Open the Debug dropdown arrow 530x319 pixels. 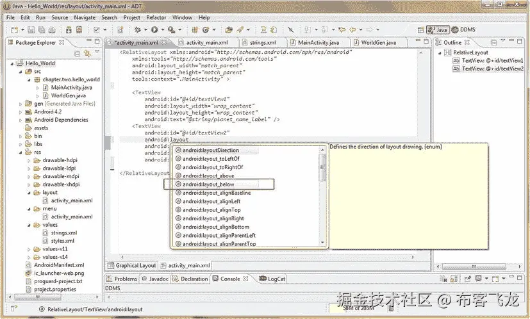click(x=145, y=29)
